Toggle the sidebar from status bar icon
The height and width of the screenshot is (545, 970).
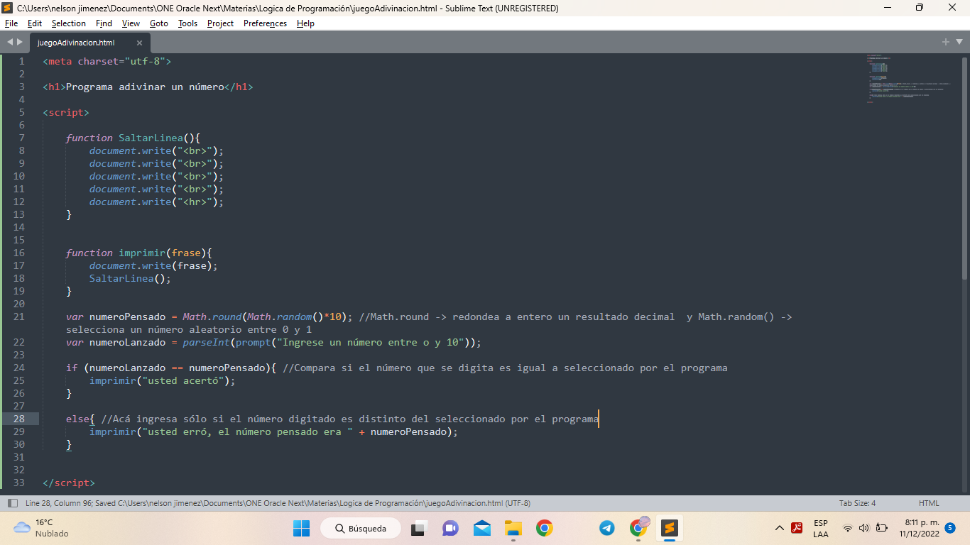(x=12, y=503)
